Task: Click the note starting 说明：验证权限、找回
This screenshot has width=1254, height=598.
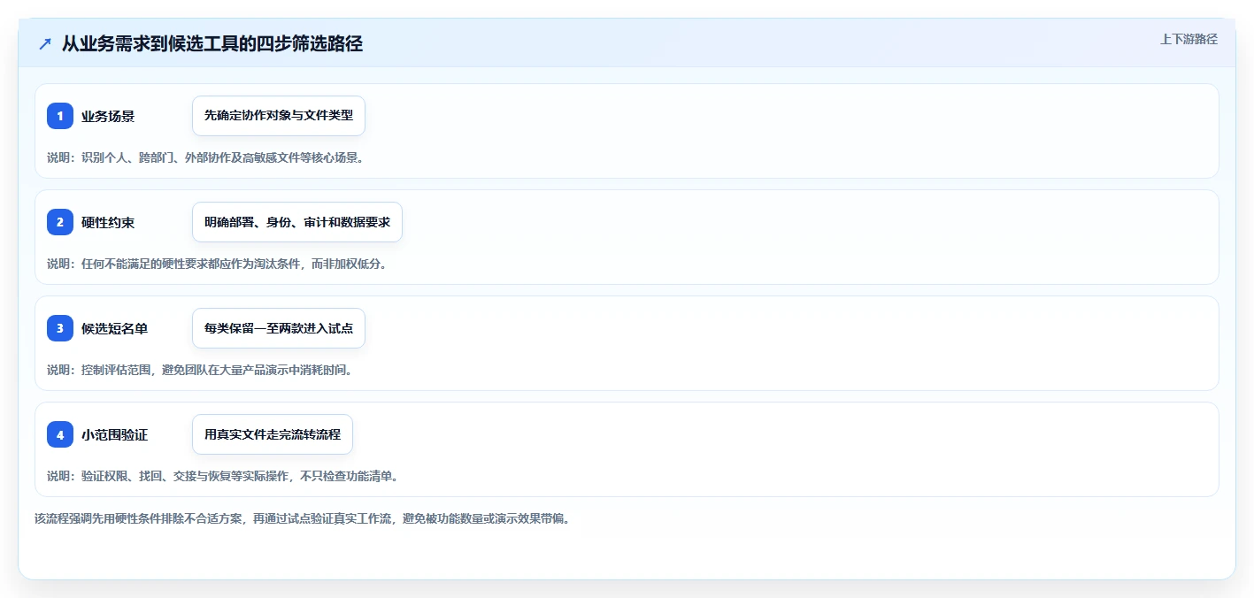Action: 223,476
